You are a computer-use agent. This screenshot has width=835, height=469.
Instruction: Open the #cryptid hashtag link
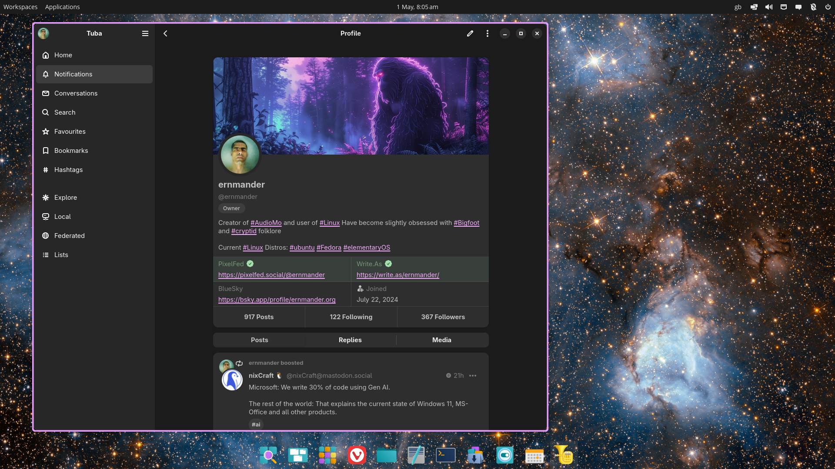pos(244,231)
